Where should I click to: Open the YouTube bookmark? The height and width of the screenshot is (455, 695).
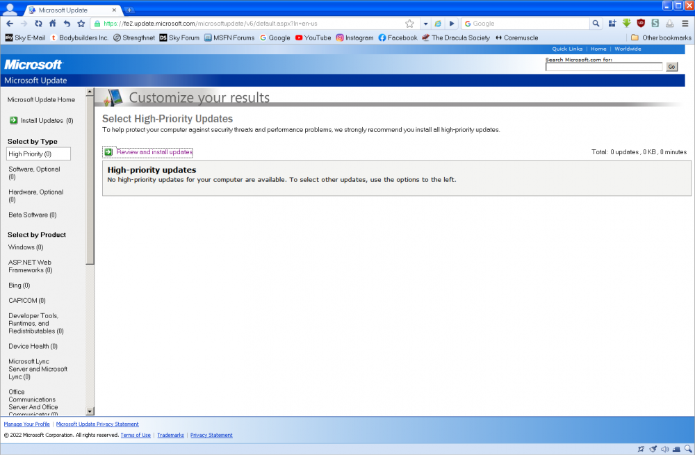coord(313,38)
